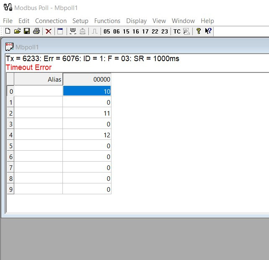Image resolution: width=269 pixels, height=260 pixels.
Task: Click the red X delete icon
Action: tap(49, 31)
